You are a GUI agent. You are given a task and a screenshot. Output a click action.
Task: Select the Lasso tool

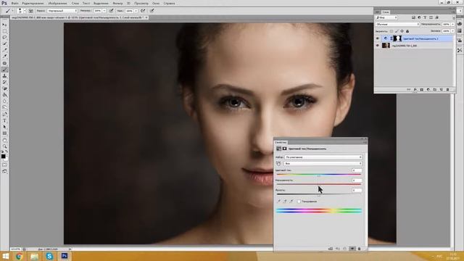pos(4,38)
